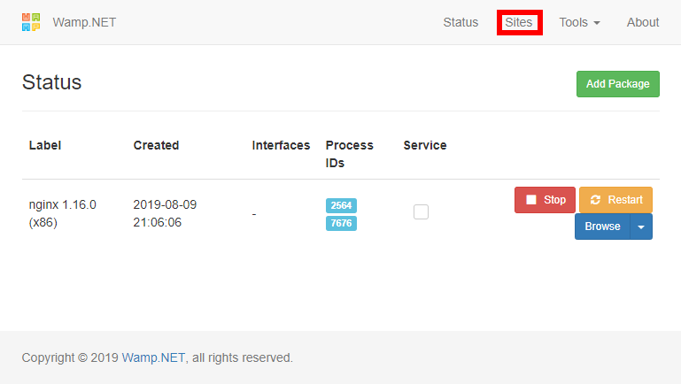Click the green Add Package button
The height and width of the screenshot is (384, 681).
point(617,84)
